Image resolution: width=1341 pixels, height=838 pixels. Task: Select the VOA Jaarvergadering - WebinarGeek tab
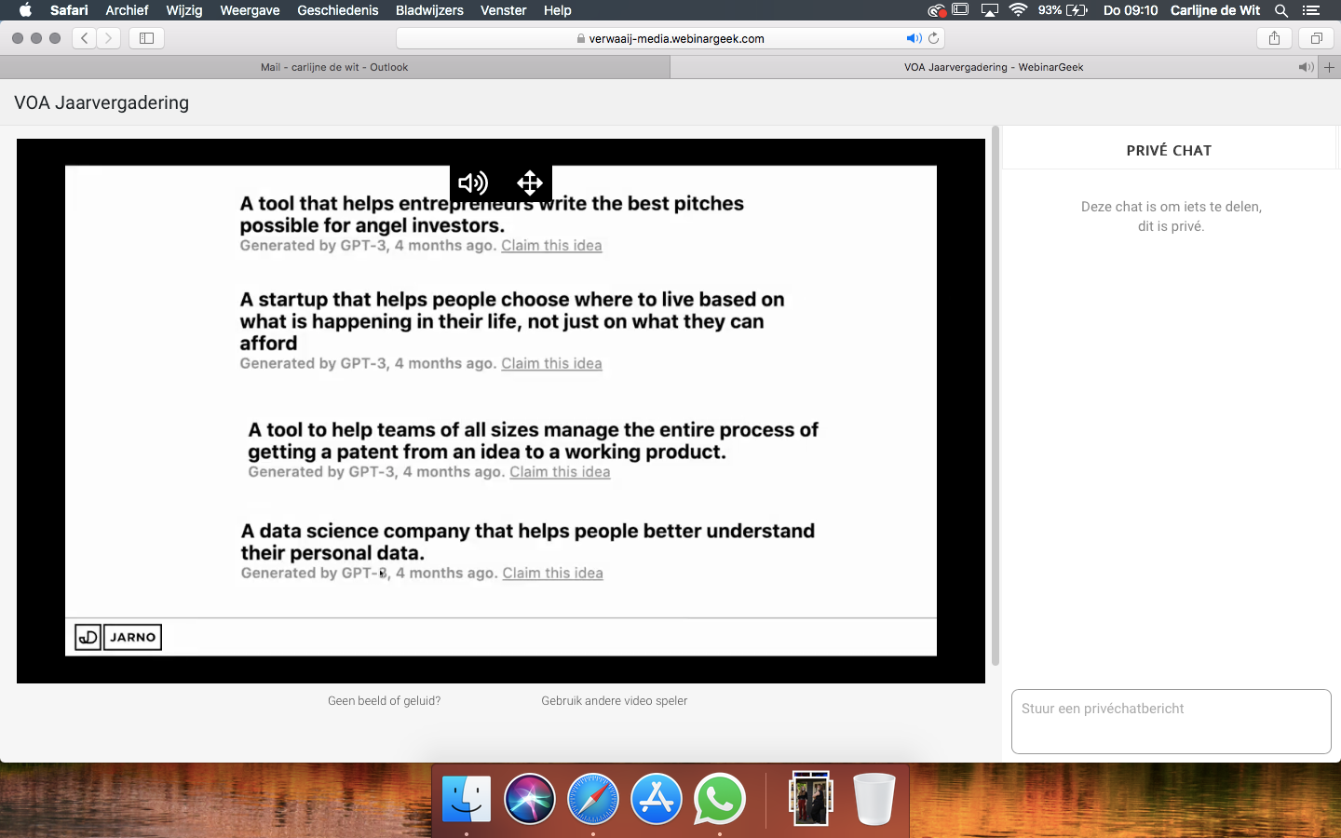(x=994, y=67)
